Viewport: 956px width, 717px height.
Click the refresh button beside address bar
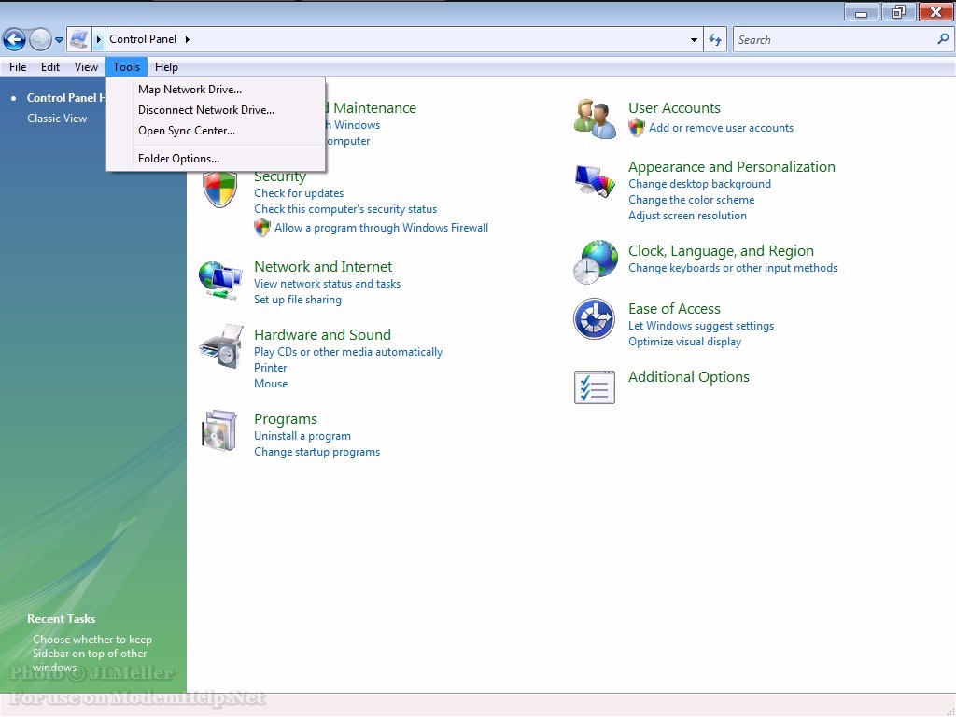pyautogui.click(x=715, y=39)
